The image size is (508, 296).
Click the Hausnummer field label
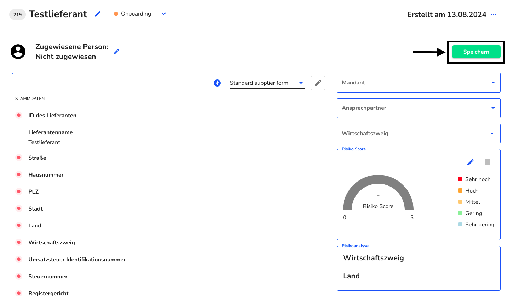[46, 175]
